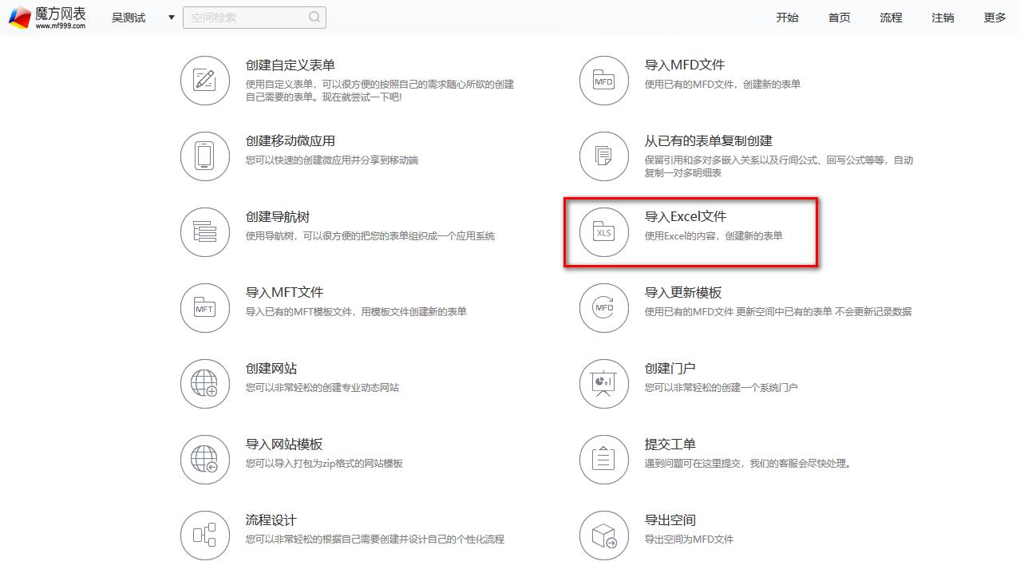Select the 创建门户 portal icon
Image resolution: width=1020 pixels, height=573 pixels.
[603, 384]
